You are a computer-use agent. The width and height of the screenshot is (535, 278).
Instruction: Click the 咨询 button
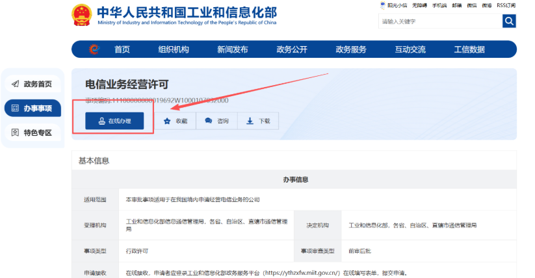(x=216, y=121)
